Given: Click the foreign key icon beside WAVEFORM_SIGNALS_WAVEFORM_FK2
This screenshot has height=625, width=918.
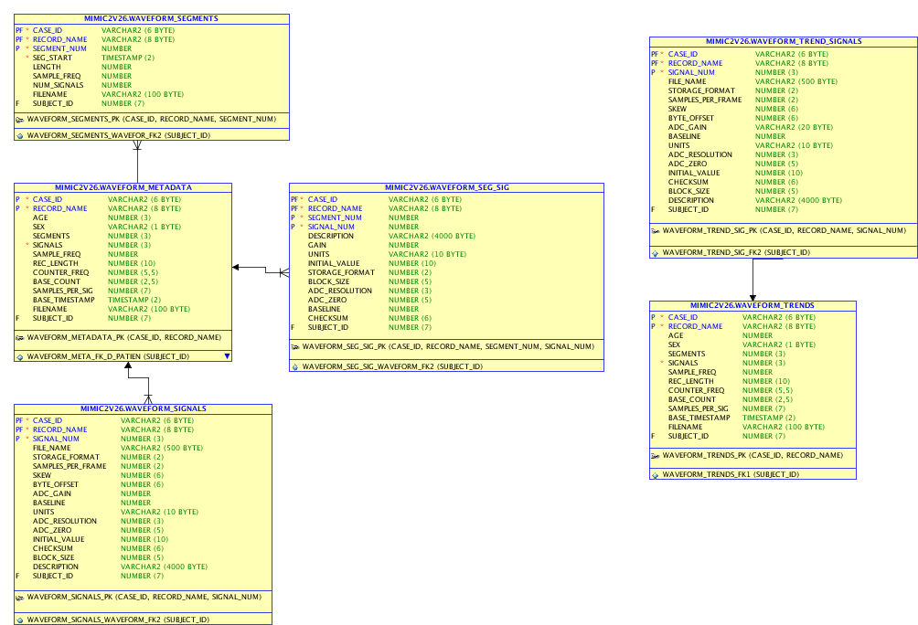Looking at the screenshot, I should (x=20, y=620).
